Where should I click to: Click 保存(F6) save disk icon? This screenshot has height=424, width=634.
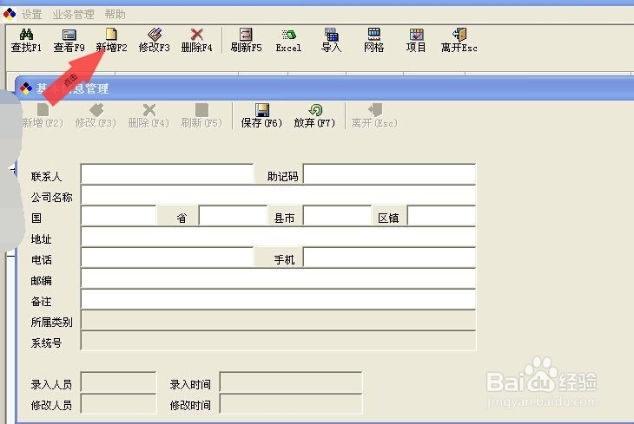point(262,110)
